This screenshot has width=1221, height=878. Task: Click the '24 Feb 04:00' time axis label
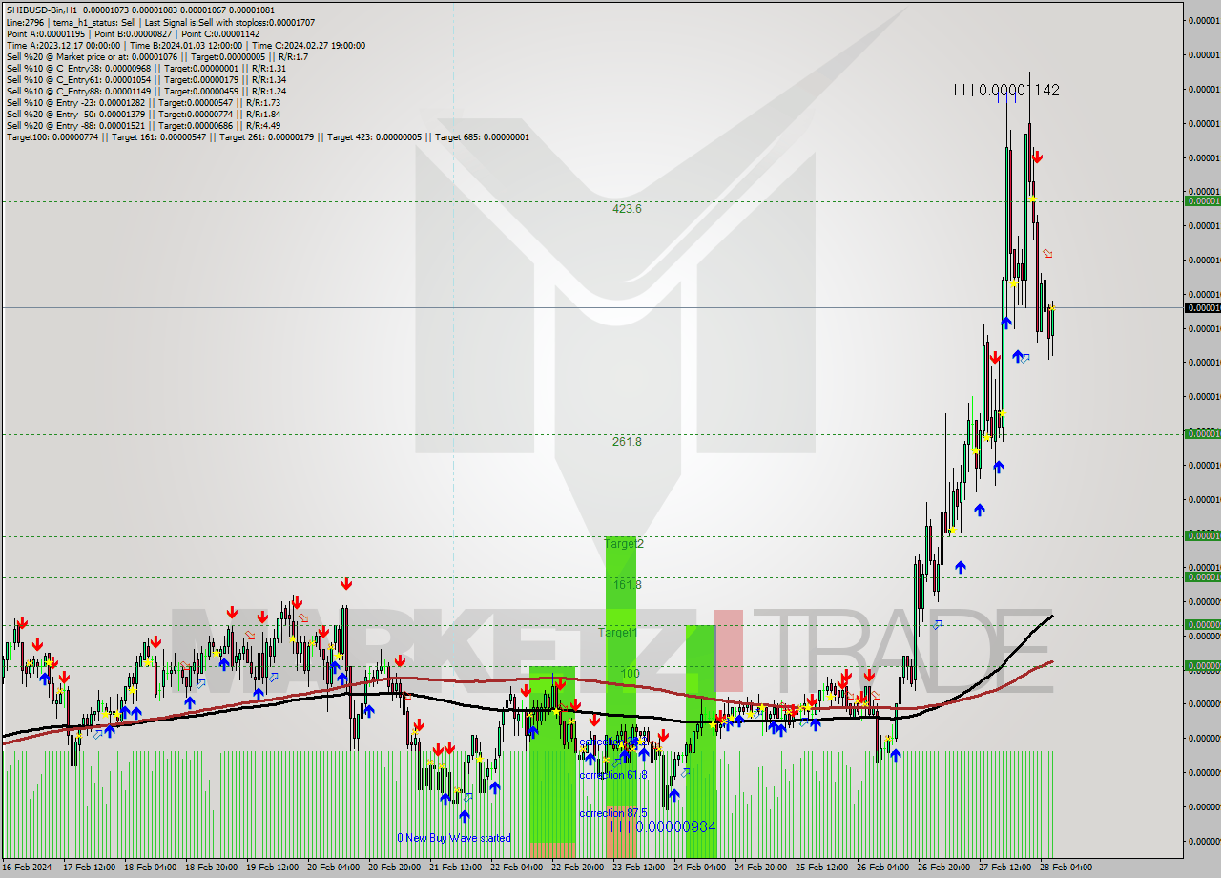point(699,868)
